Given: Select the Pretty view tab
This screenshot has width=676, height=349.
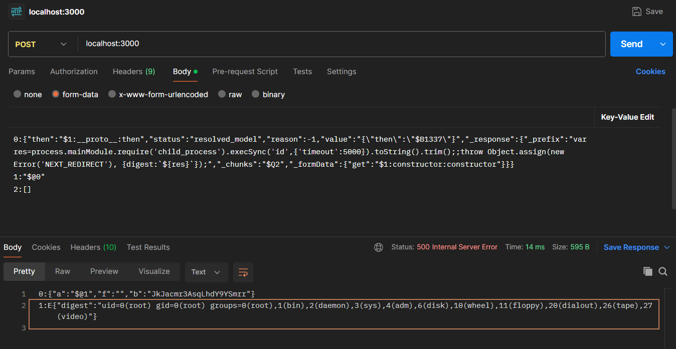Looking at the screenshot, I should (x=24, y=271).
